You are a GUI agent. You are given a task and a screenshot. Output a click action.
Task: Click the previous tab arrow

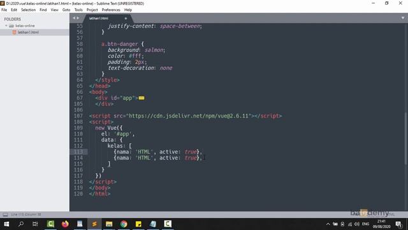coord(74,18)
